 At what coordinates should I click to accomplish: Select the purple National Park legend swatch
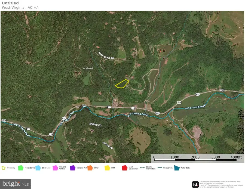73,168
